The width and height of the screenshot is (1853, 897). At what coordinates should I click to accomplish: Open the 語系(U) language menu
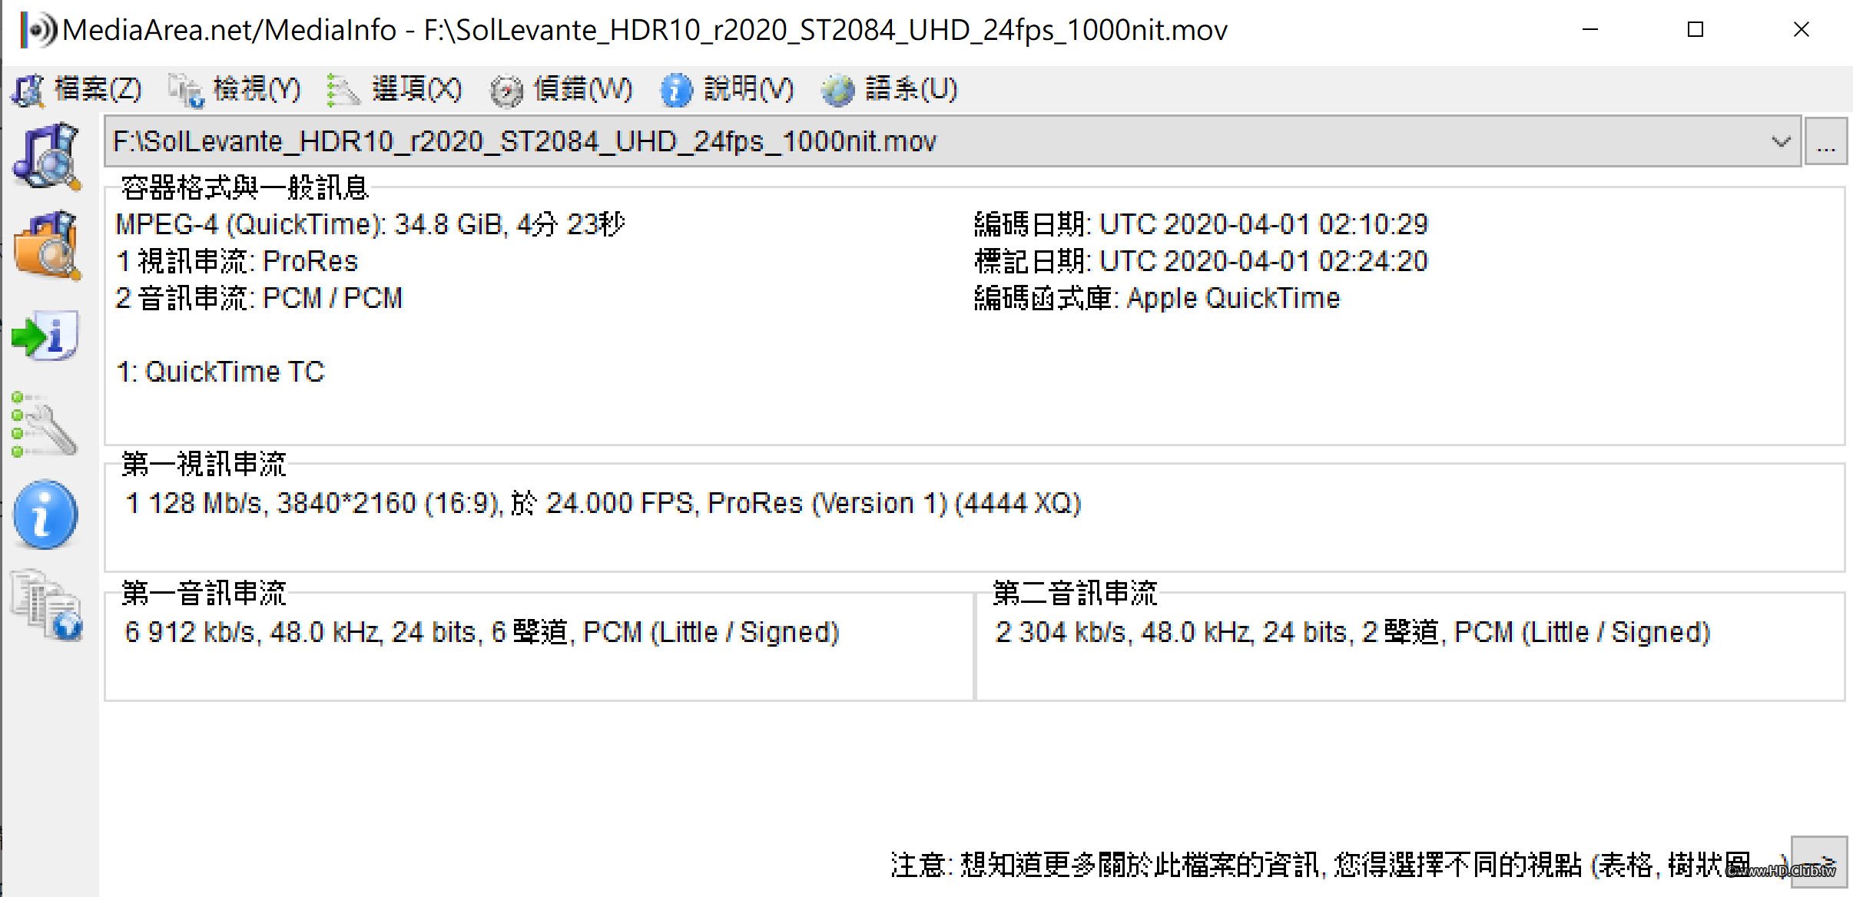(x=890, y=89)
